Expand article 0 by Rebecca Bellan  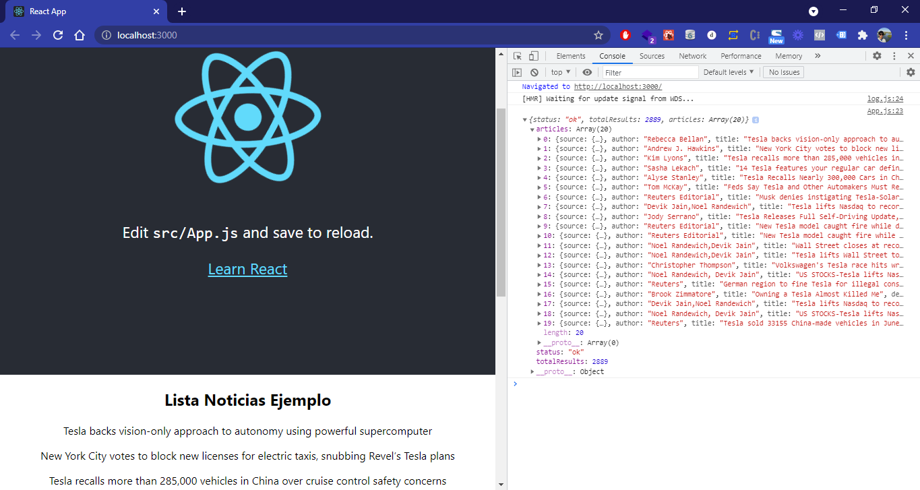coord(539,139)
